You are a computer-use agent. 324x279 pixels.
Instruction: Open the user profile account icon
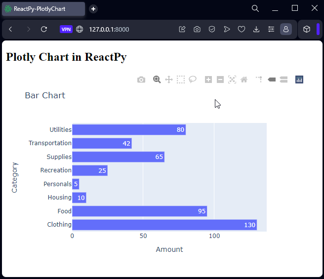(x=286, y=29)
